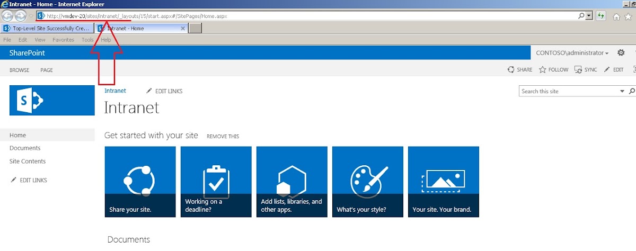Click REMOVE THIS next to Get started

click(223, 137)
